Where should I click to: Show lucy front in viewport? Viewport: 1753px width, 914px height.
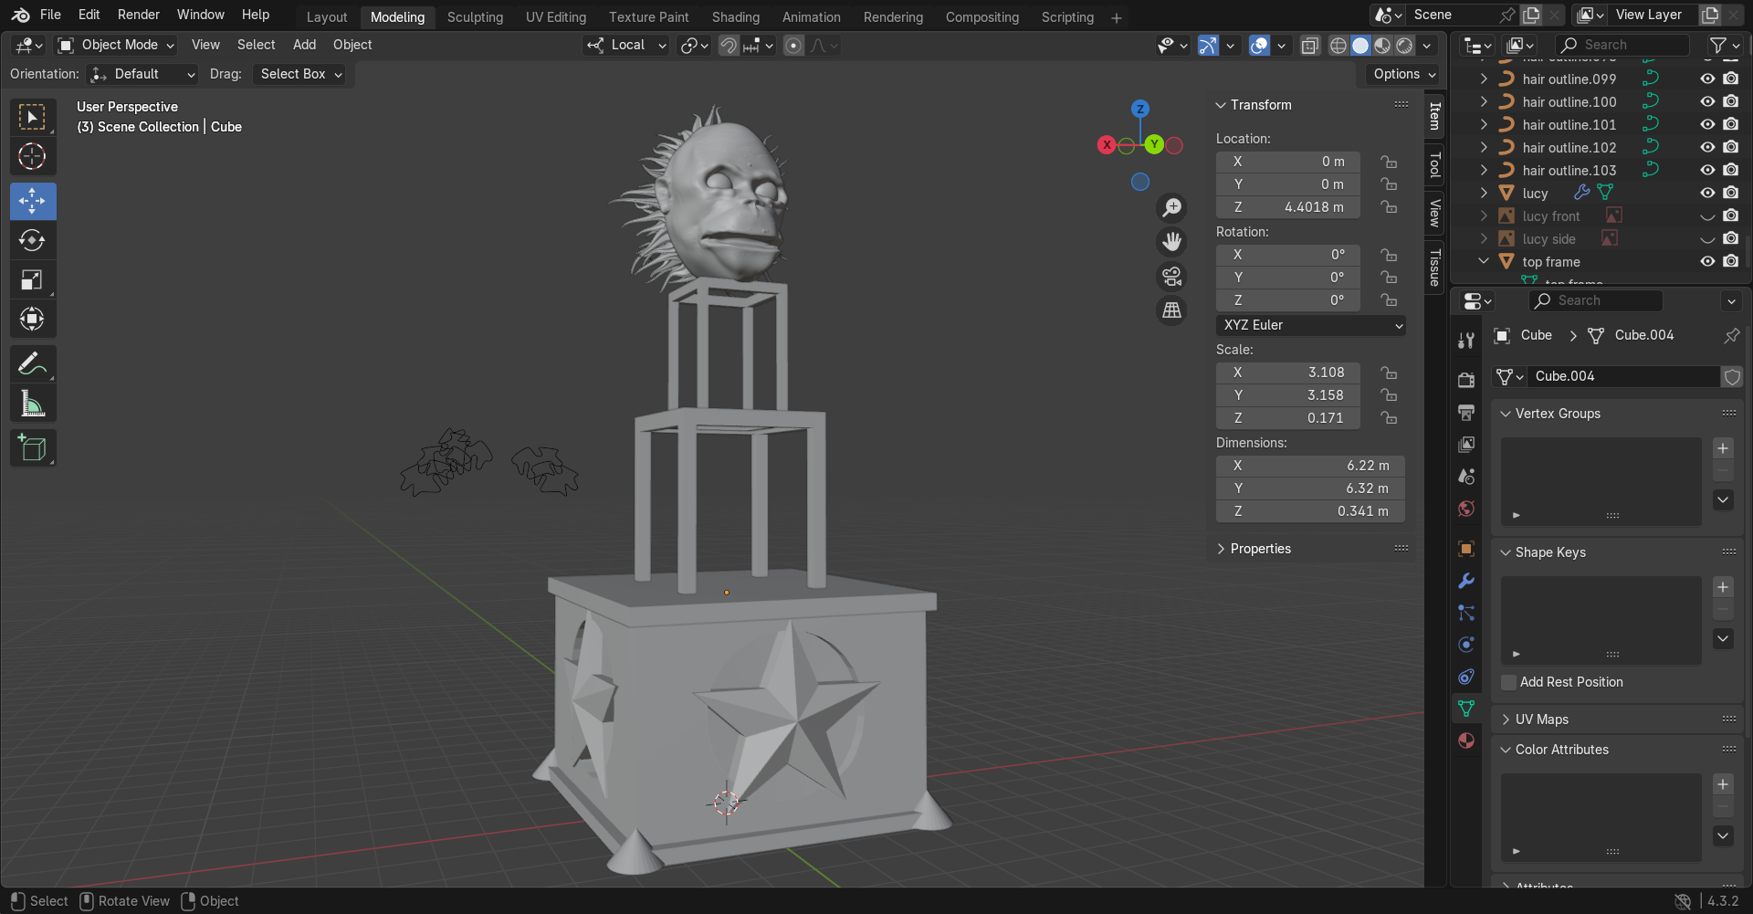click(x=1707, y=216)
